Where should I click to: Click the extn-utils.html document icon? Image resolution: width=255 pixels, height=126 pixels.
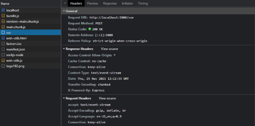tap(3, 38)
